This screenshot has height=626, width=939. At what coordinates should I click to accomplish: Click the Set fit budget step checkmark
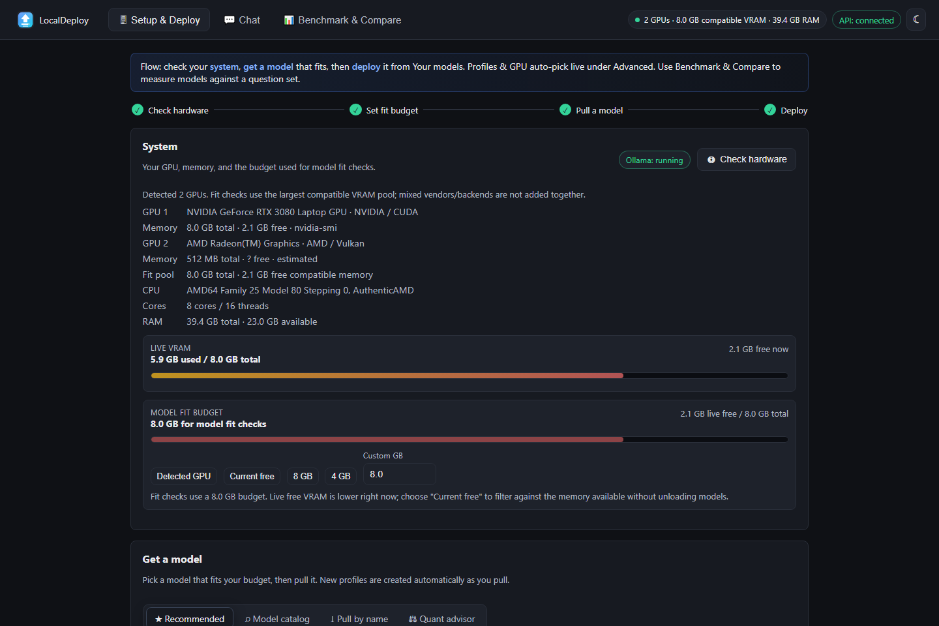point(355,110)
